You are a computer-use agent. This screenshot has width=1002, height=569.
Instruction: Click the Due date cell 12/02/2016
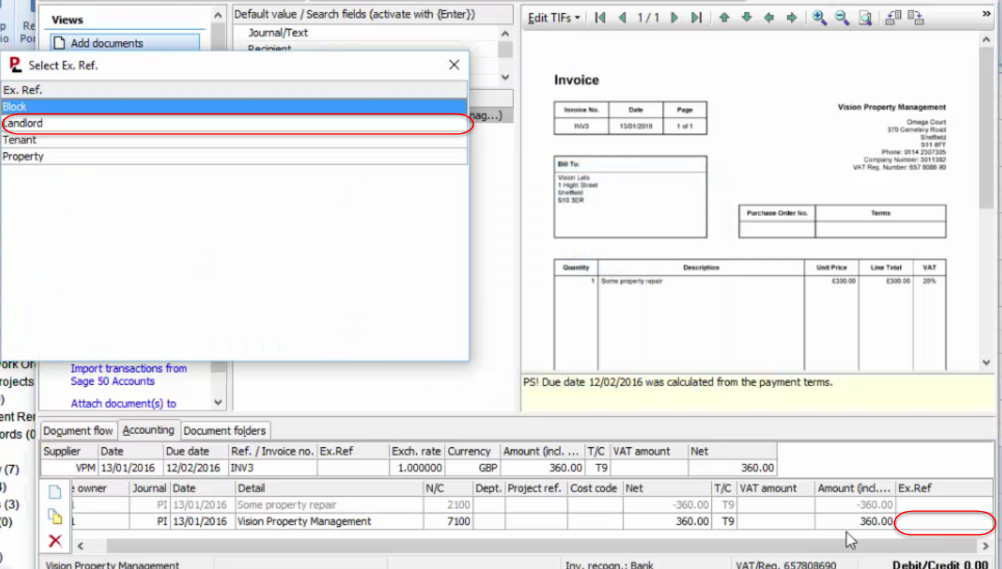(x=196, y=468)
